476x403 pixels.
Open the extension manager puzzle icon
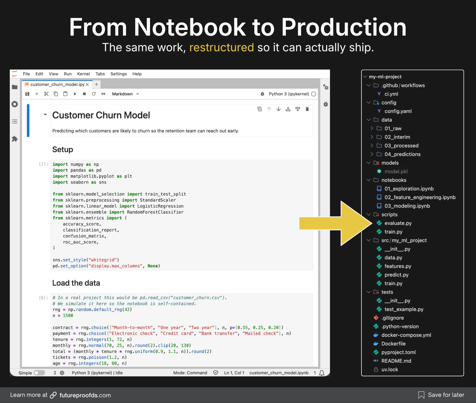pyautogui.click(x=15, y=139)
